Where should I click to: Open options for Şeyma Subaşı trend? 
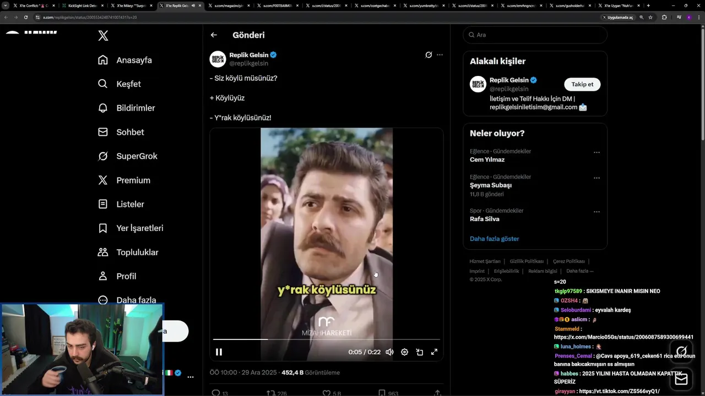tap(596, 178)
